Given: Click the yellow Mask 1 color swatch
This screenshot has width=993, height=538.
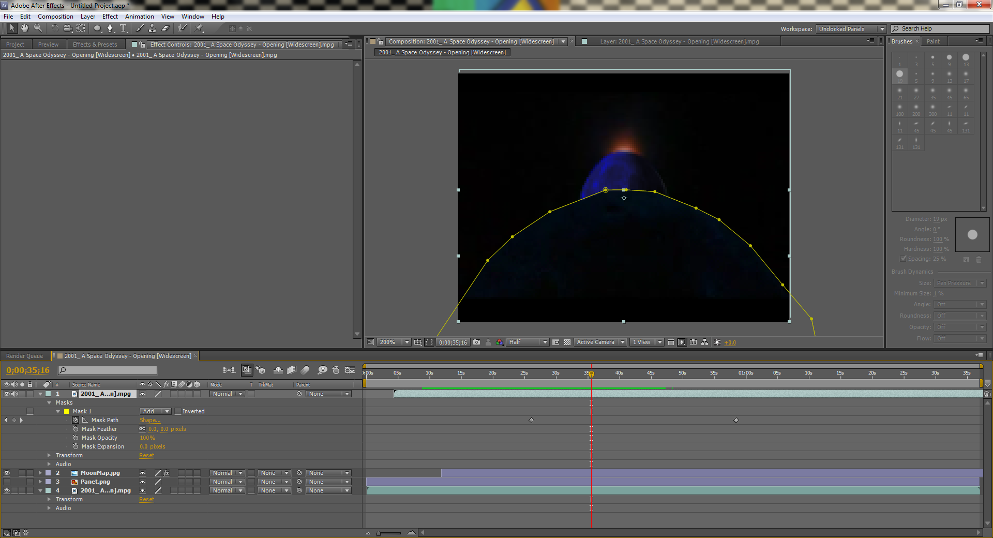Looking at the screenshot, I should tap(66, 412).
